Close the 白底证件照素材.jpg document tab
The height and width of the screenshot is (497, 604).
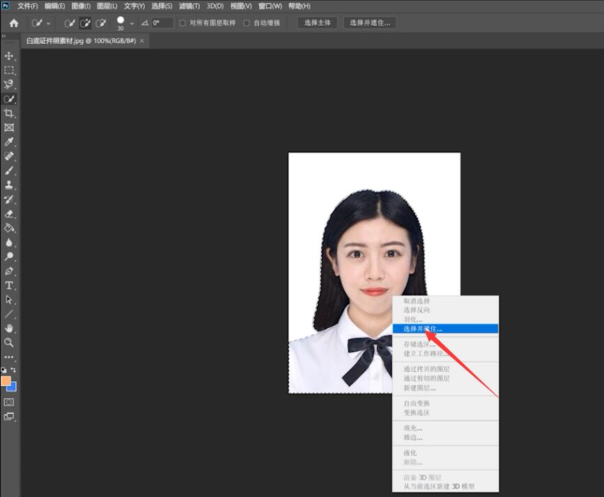[x=141, y=41]
